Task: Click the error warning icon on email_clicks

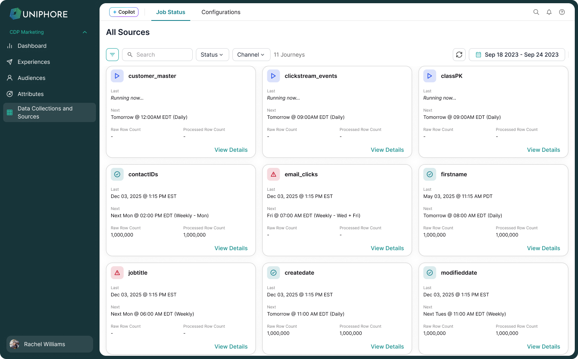Action: coord(273,174)
